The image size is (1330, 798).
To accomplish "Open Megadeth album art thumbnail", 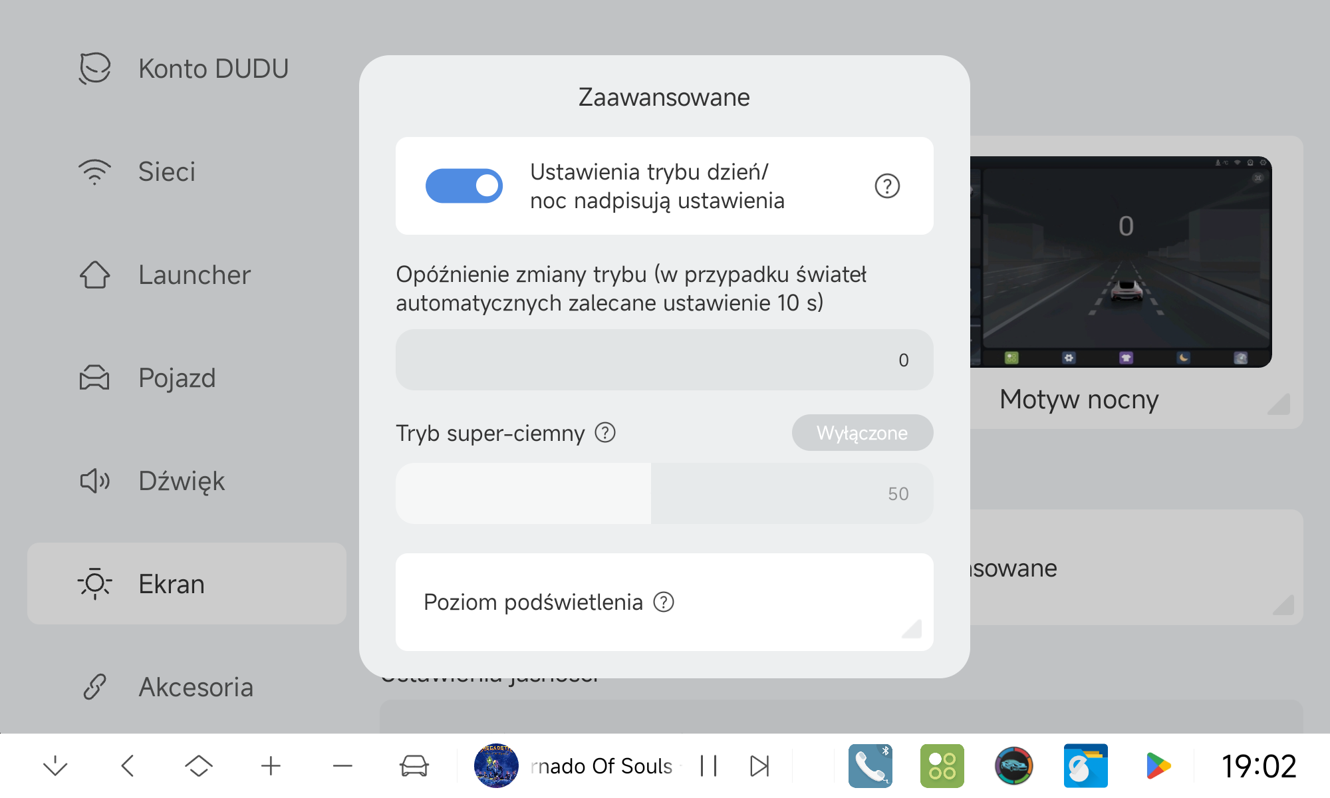I will click(496, 766).
